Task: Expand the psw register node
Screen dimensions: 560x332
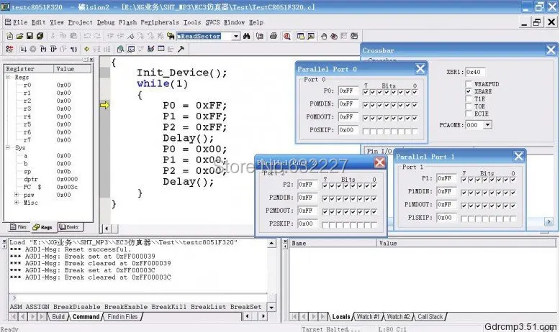Action: 16,195
